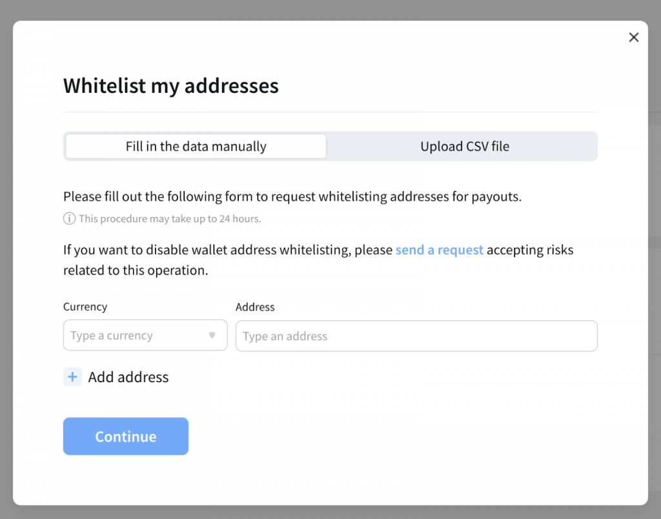Follow the 'send a request' link

pyautogui.click(x=439, y=250)
